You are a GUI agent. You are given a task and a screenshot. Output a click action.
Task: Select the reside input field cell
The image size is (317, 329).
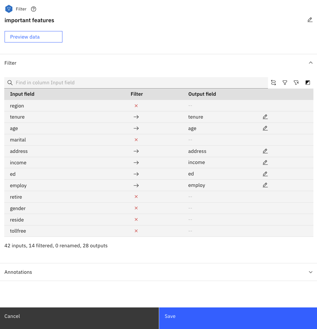17,220
